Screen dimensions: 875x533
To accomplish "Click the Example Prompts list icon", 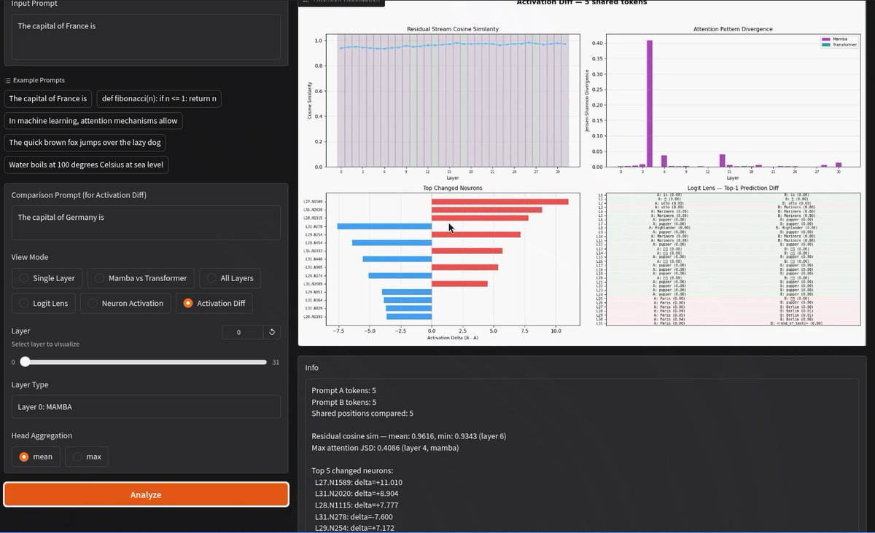I will [x=8, y=80].
